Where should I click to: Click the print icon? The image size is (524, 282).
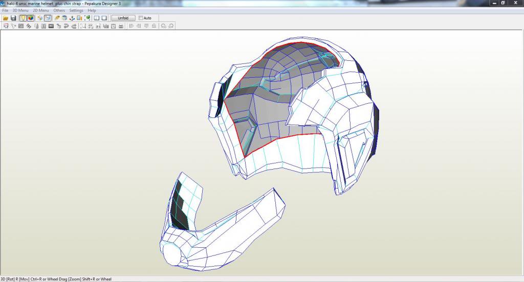[121, 26]
